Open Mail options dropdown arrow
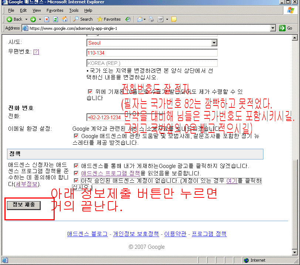 click(x=145, y=19)
